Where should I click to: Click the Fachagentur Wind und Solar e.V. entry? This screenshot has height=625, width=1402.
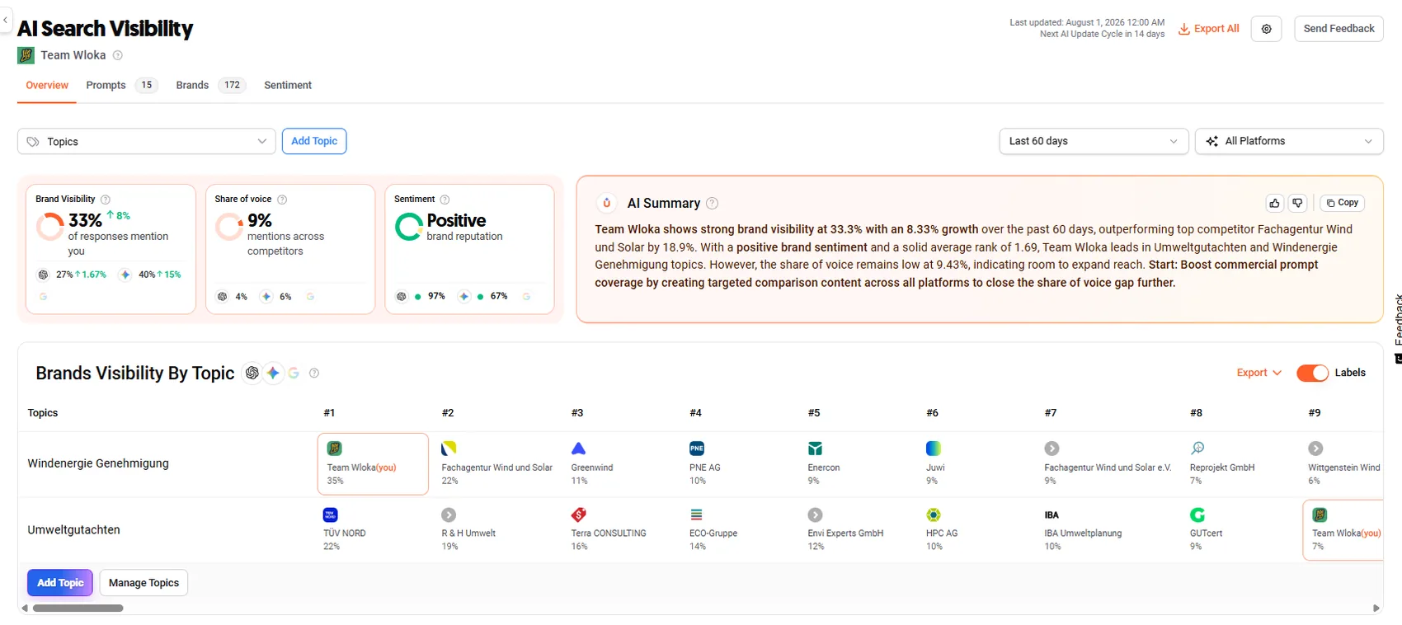[x=1108, y=464]
